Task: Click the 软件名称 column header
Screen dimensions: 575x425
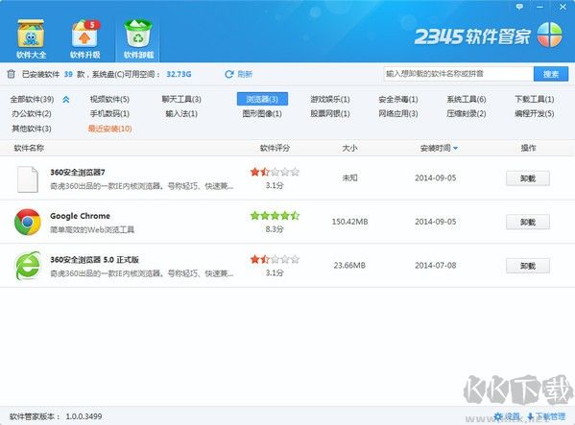Action: pyautogui.click(x=29, y=148)
